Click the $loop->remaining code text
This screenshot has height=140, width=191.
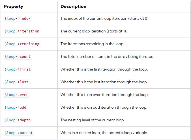tap(22, 44)
